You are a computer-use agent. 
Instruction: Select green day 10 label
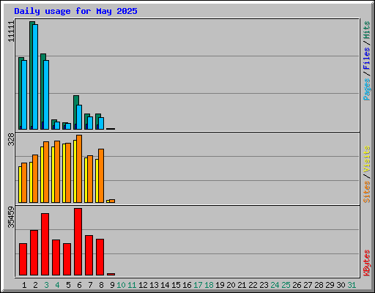click(121, 285)
